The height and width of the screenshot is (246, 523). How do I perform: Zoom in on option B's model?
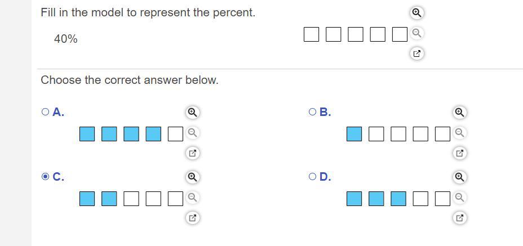pyautogui.click(x=459, y=112)
